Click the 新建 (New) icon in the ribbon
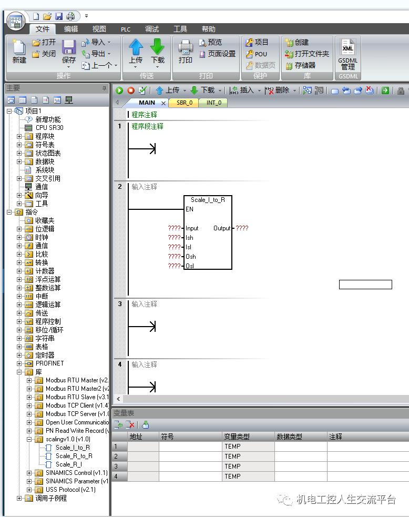Image resolution: width=409 pixels, height=517 pixels. click(19, 52)
